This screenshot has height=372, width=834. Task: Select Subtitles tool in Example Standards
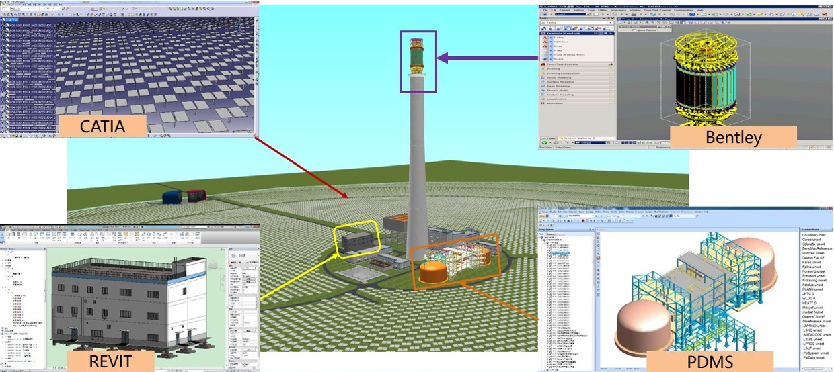pos(561,42)
